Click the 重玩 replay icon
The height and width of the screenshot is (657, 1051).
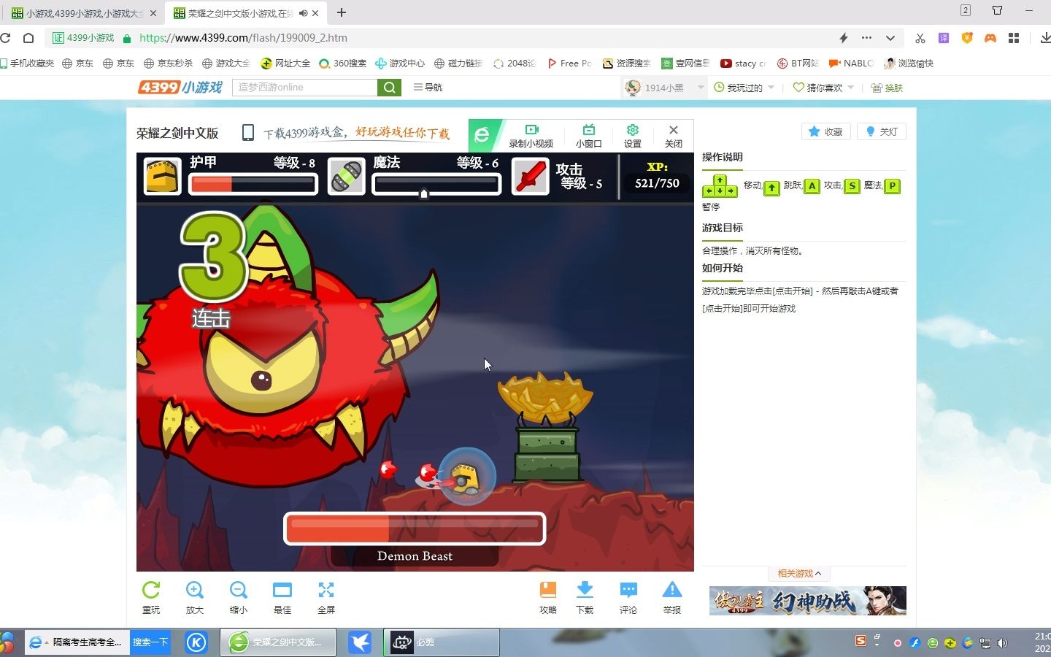click(x=151, y=590)
